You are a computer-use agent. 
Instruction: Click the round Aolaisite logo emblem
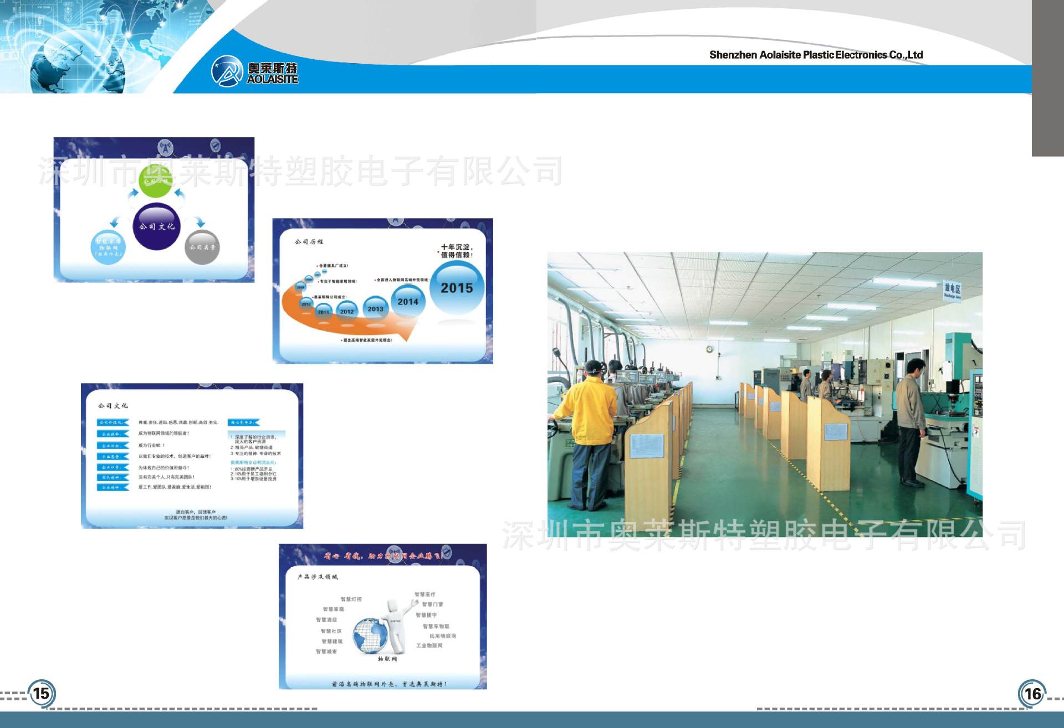click(x=227, y=71)
